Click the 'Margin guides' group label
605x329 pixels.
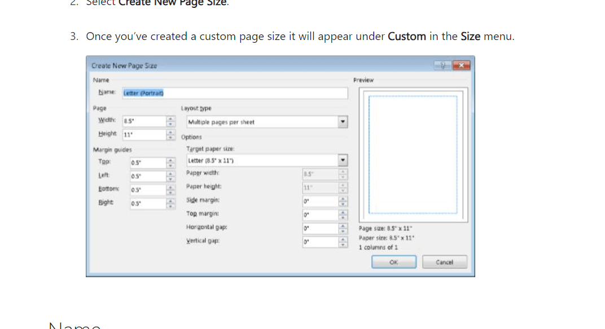tap(112, 149)
